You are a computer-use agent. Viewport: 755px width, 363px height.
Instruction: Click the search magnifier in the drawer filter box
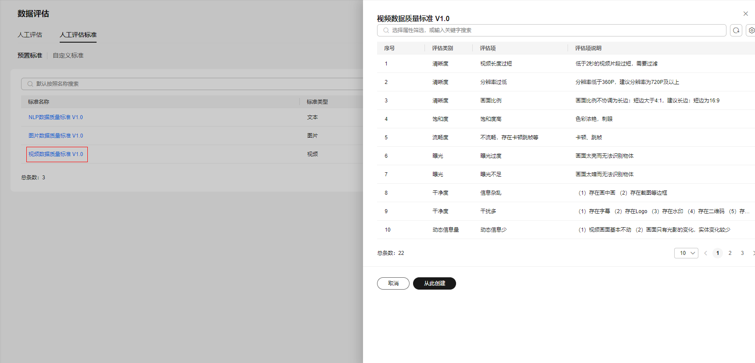[x=386, y=30]
